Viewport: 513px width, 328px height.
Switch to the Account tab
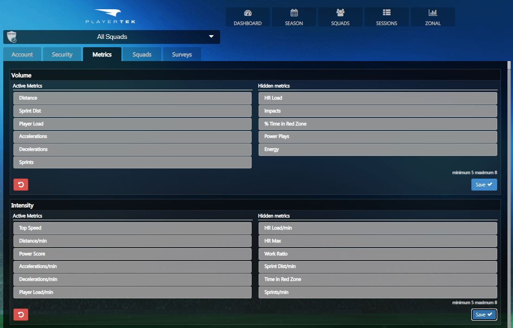(22, 55)
